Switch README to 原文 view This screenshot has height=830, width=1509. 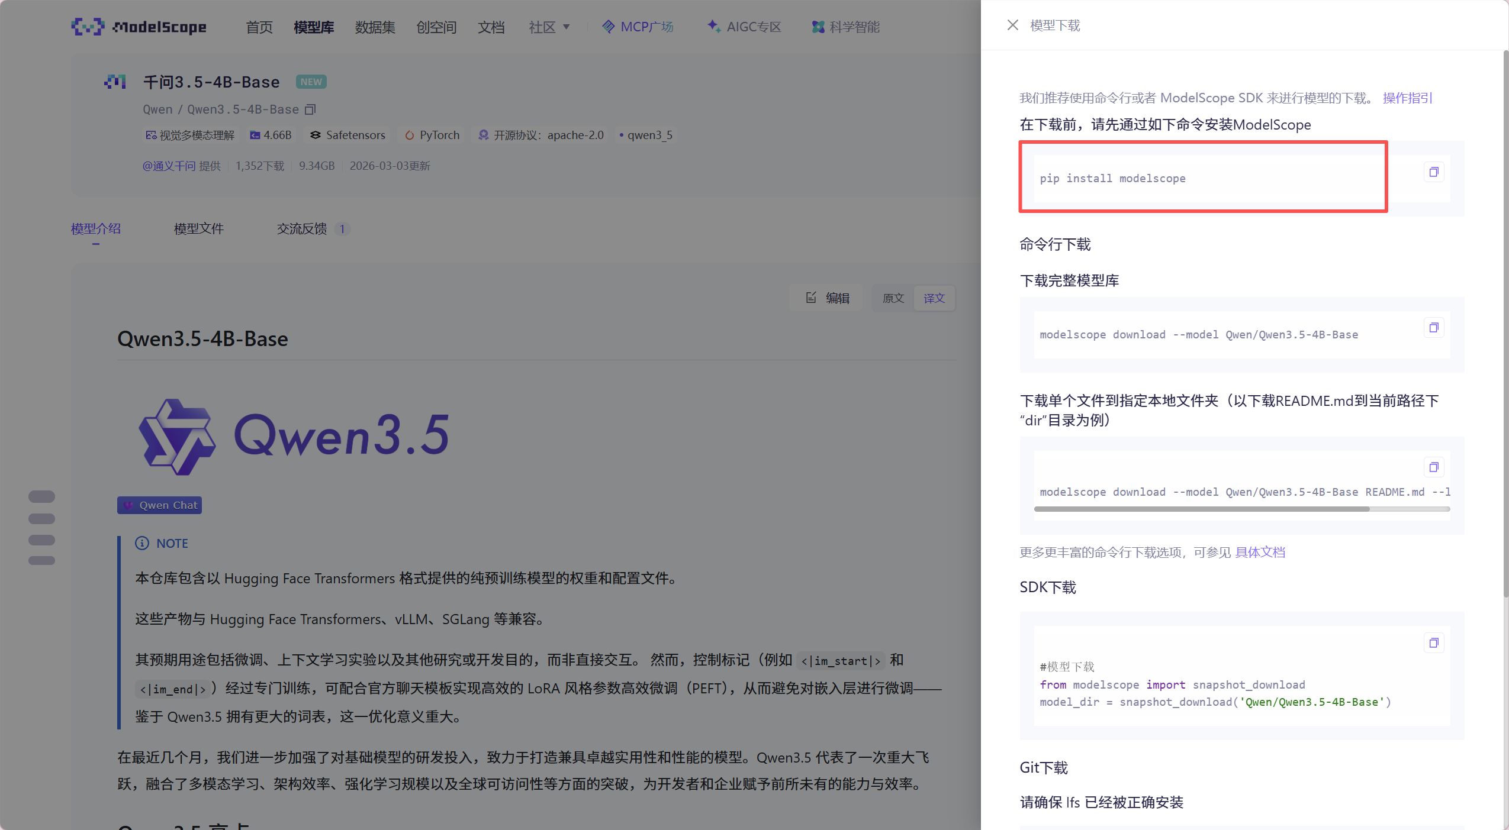(x=893, y=298)
